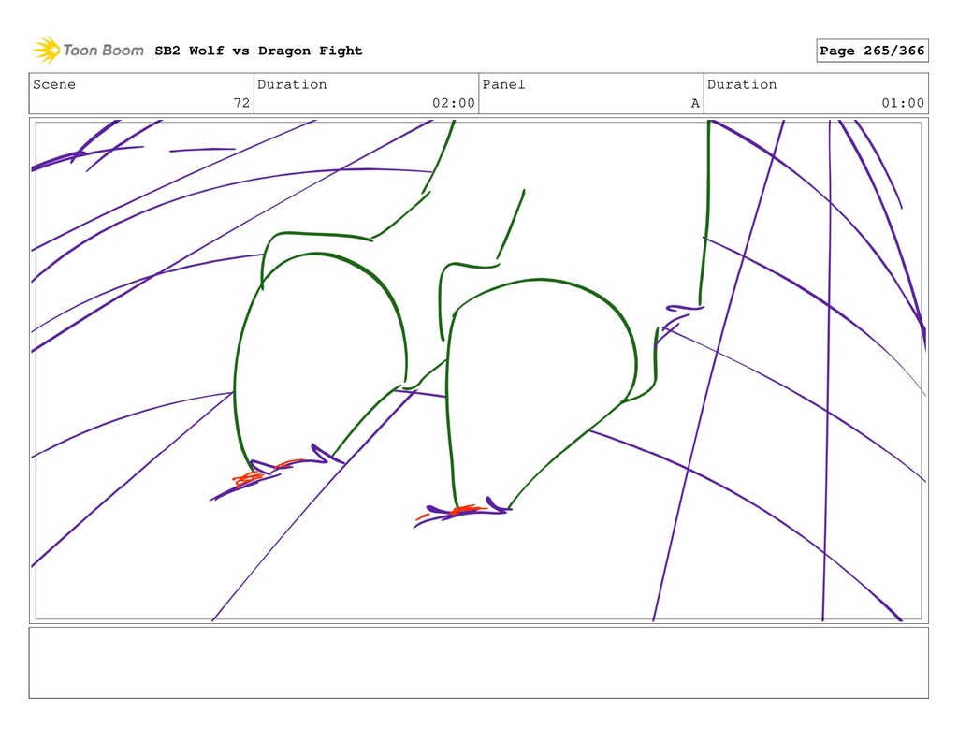This screenshot has width=958, height=742.
Task: Click the 'Scene' label
Action: 54,84
